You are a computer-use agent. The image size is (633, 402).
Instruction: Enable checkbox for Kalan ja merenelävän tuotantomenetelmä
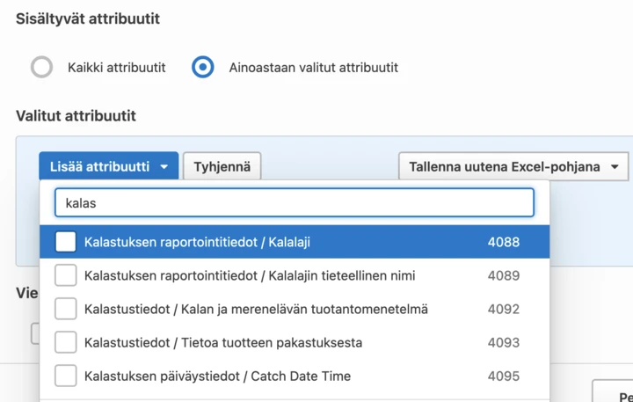tap(66, 309)
